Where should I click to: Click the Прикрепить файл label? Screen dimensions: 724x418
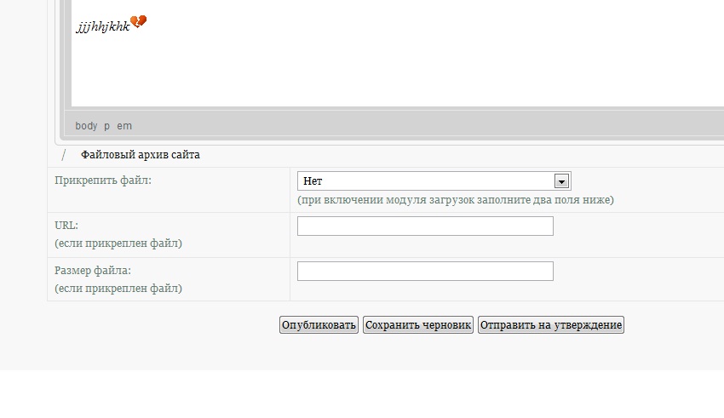coord(103,180)
